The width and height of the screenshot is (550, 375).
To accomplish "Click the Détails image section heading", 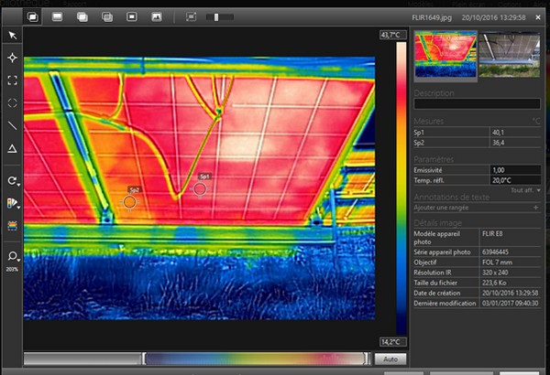I will [x=438, y=223].
